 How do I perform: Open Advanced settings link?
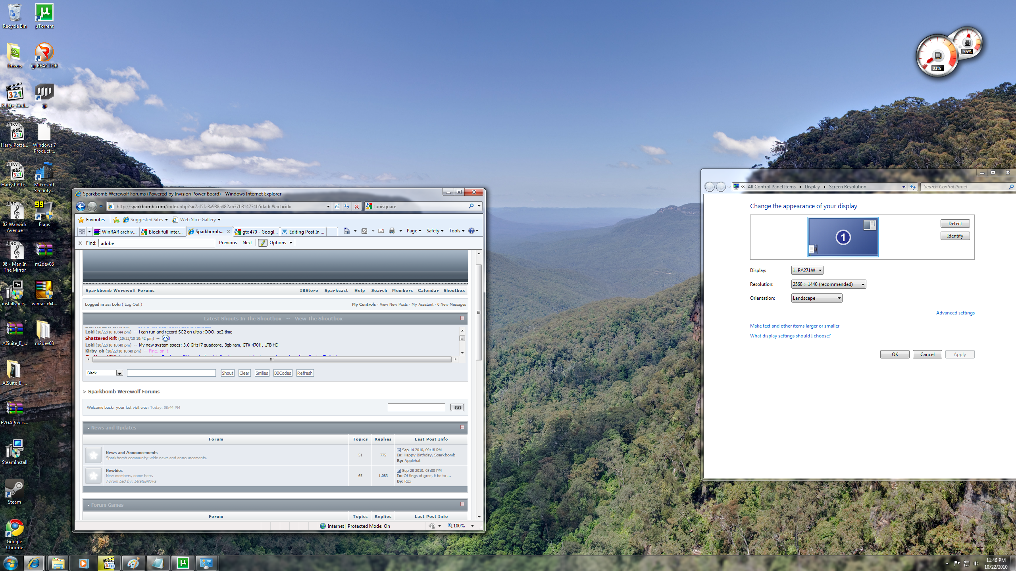click(x=955, y=313)
